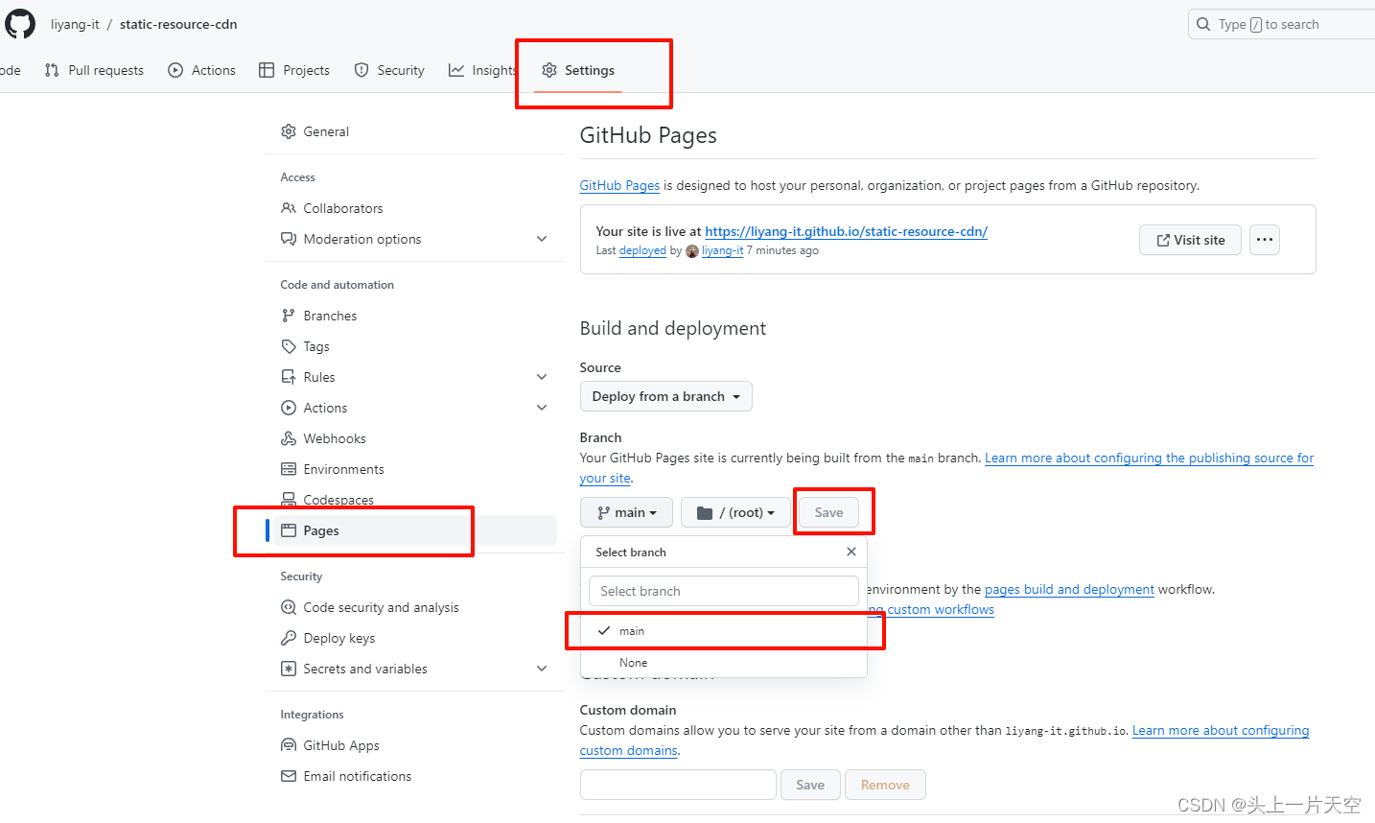Close the Select branch popup
The height and width of the screenshot is (823, 1375).
pyautogui.click(x=851, y=552)
